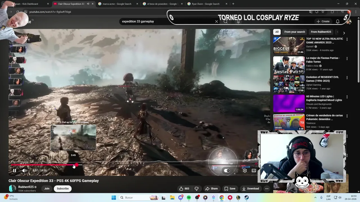Image resolution: width=360 pixels, height=202 pixels.
Task: Run the search via magnifier icon
Action: click(x=226, y=21)
